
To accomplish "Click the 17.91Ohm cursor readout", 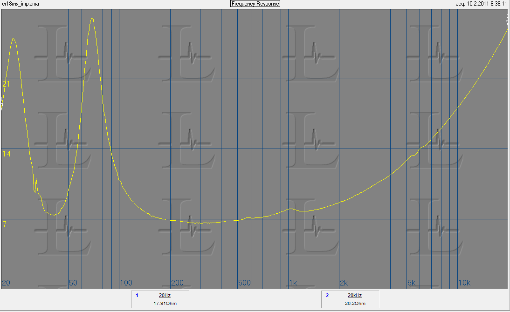I will click(165, 304).
